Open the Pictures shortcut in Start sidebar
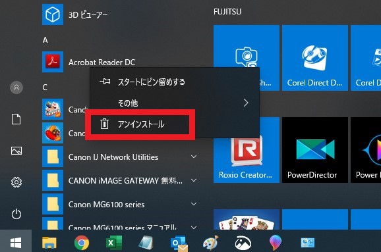The width and height of the screenshot is (381, 252). click(x=16, y=151)
